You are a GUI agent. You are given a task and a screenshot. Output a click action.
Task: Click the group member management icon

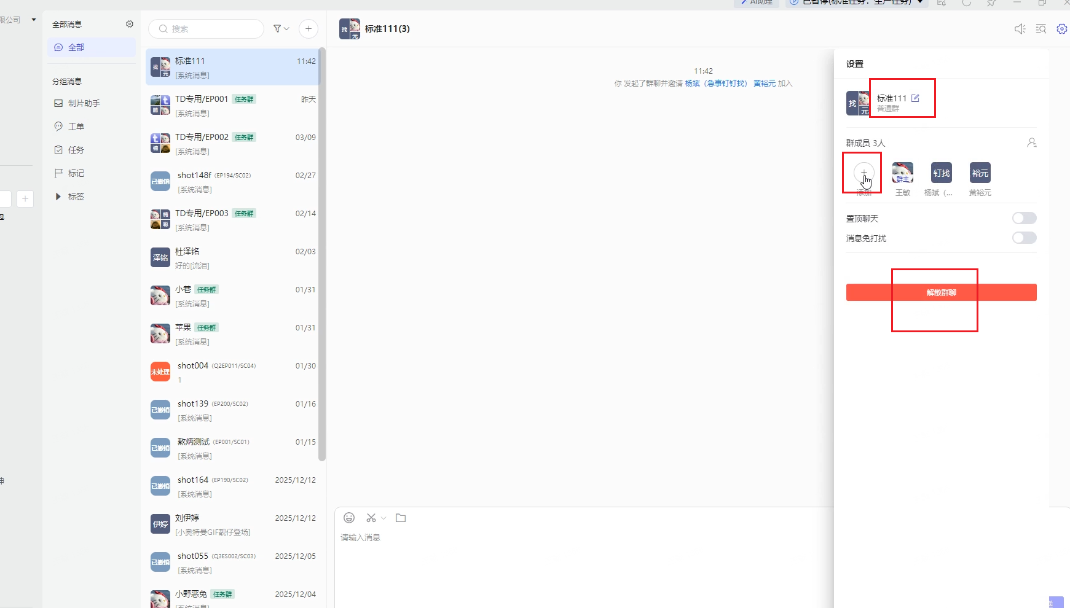(x=1031, y=142)
